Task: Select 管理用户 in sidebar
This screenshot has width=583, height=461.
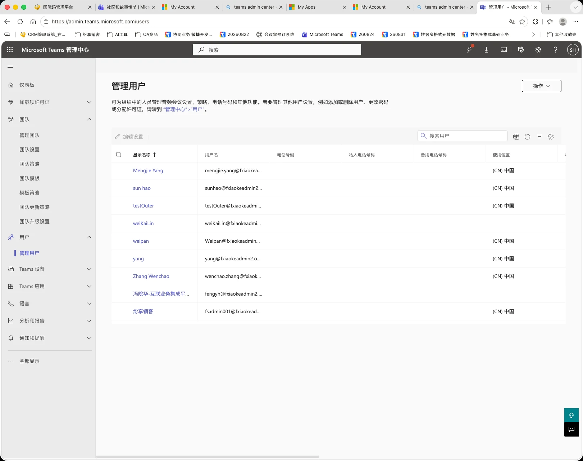Action: (29, 253)
